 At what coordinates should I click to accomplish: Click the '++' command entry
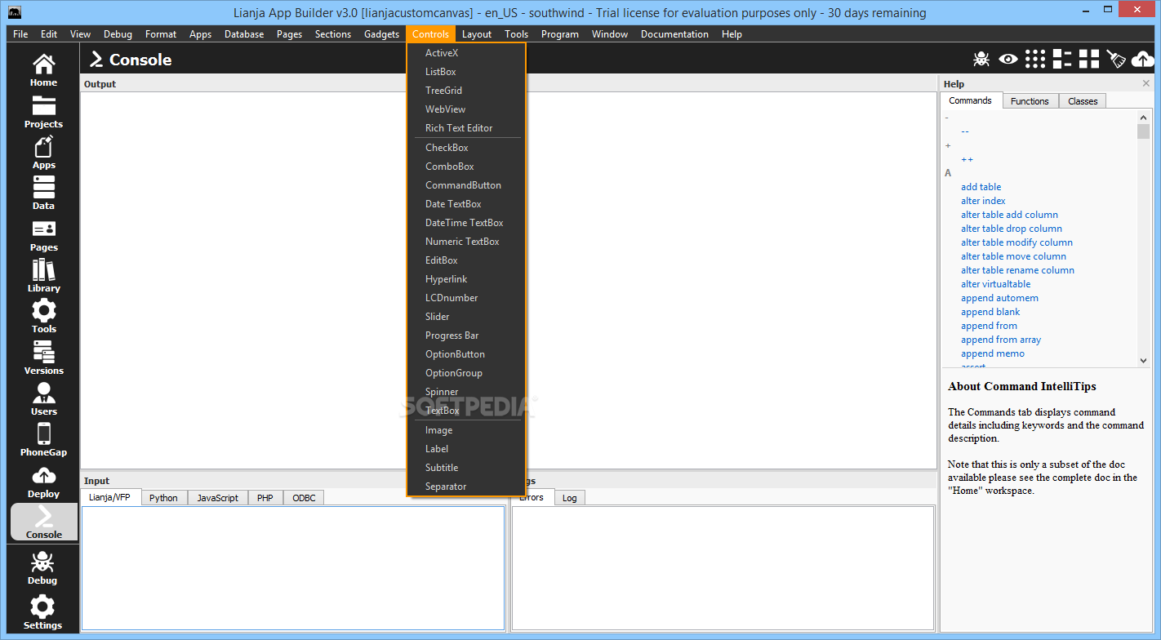tap(967, 159)
